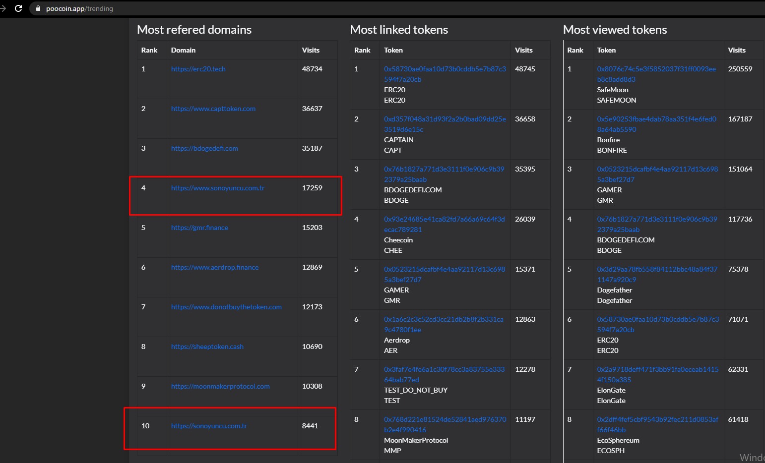Click the Domain column header
765x463 pixels.
(x=183, y=50)
